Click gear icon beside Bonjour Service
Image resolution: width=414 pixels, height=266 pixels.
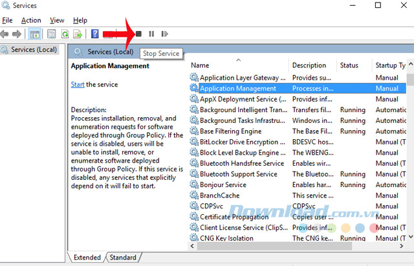pyautogui.click(x=194, y=184)
